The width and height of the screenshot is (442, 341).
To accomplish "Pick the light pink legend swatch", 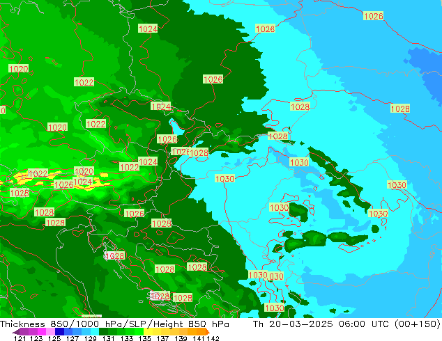I will tap(50, 332).
